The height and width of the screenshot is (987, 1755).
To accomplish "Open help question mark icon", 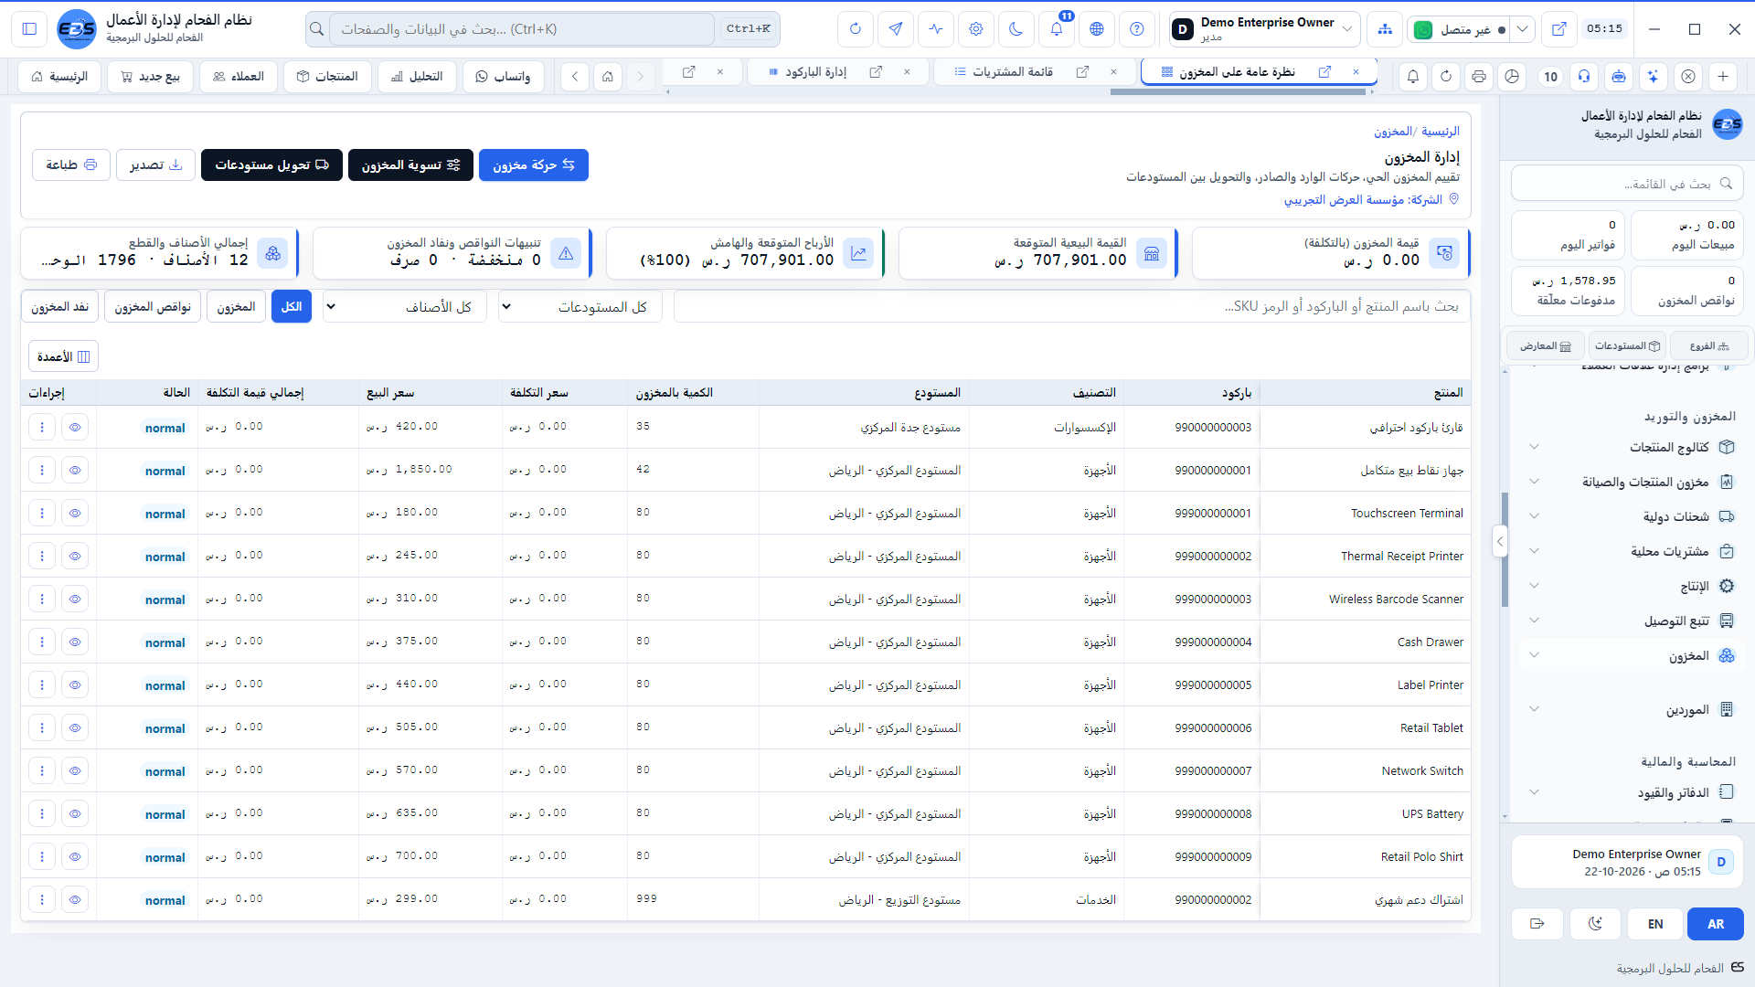I will click(x=1136, y=29).
